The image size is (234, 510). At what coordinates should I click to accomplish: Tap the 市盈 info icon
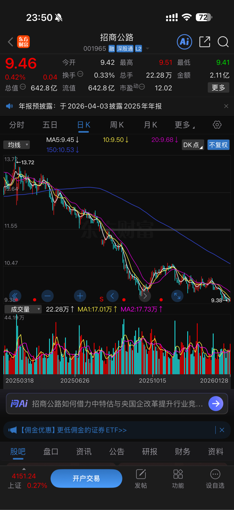[142, 87]
